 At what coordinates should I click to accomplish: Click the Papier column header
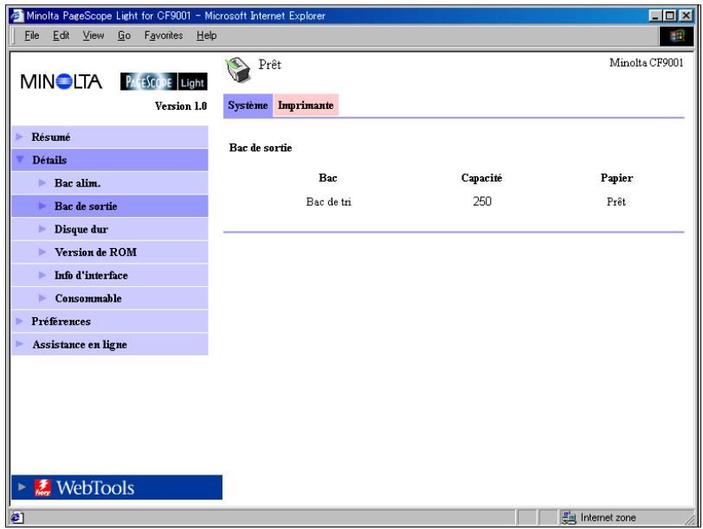tap(616, 178)
